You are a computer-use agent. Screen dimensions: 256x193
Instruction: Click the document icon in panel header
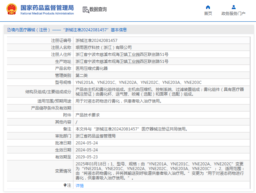coord(9,30)
